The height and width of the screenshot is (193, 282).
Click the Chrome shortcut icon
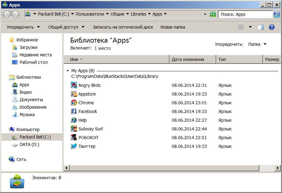74,103
